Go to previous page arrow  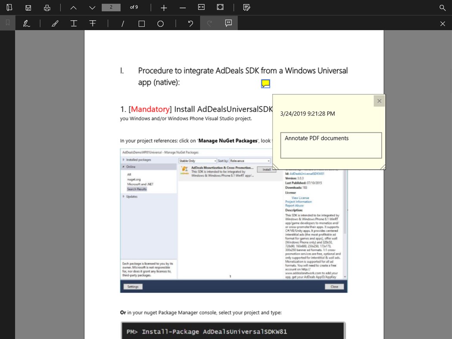[74, 8]
